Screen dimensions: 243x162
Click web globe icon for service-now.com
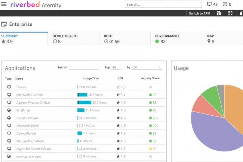9,156
